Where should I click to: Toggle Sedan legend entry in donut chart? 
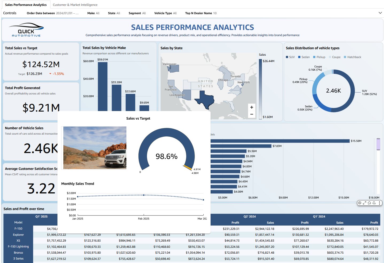click(x=304, y=57)
